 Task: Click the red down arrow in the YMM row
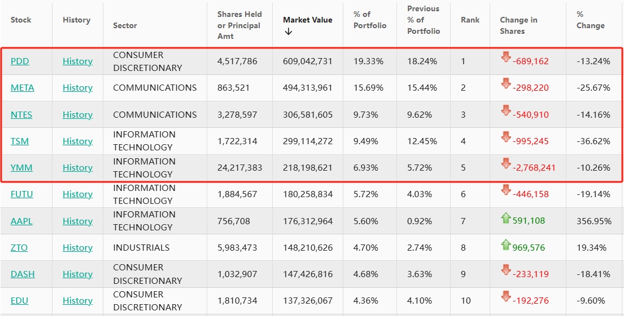coord(505,163)
